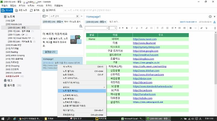Click the Highlight text icon

pyautogui.click(x=146, y=28)
